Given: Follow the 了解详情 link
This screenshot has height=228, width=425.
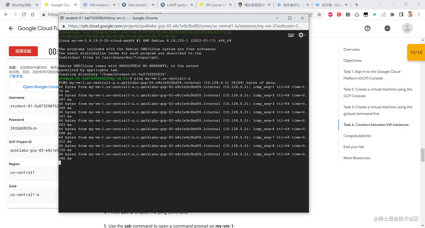Looking at the screenshot, I should [x=16, y=76].
